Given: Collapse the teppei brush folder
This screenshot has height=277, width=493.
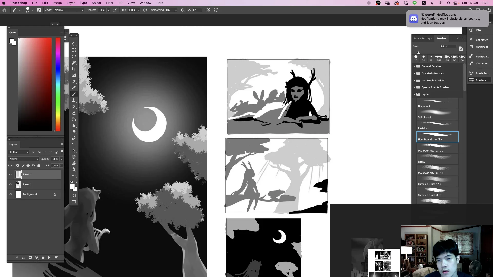Looking at the screenshot, I should pos(414,94).
